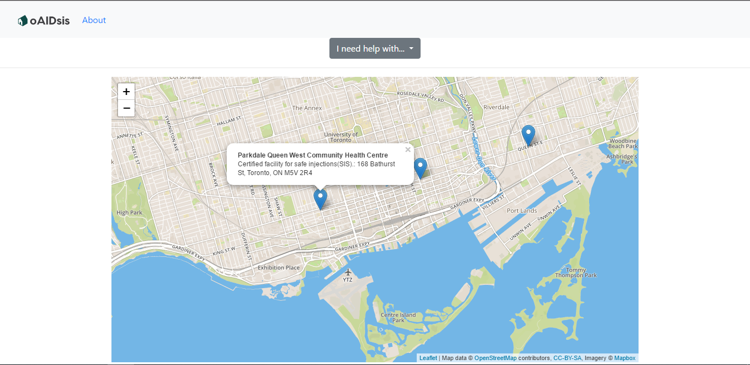Open the OpenStreetMap attribution link
750x365 pixels.
tap(495, 358)
